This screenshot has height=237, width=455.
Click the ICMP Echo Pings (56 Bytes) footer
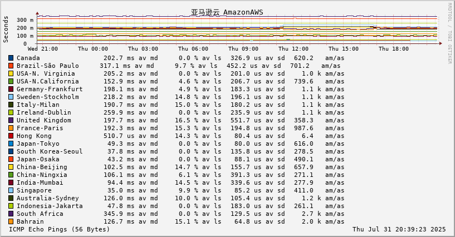(x=60, y=229)
